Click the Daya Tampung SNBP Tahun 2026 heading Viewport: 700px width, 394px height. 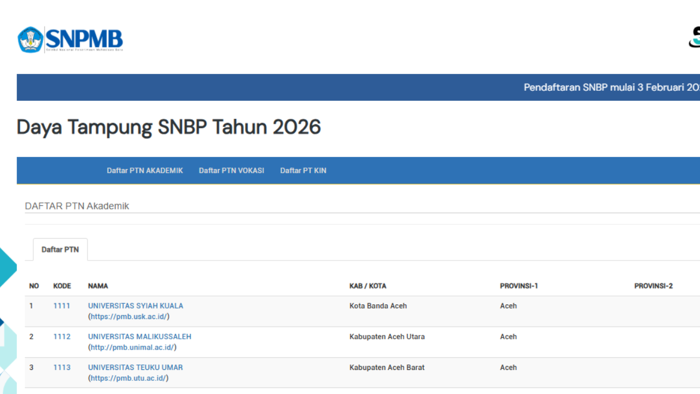[x=168, y=127]
